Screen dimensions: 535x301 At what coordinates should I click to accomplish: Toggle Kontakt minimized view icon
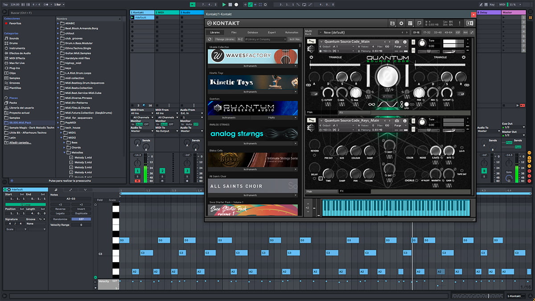pos(419,23)
